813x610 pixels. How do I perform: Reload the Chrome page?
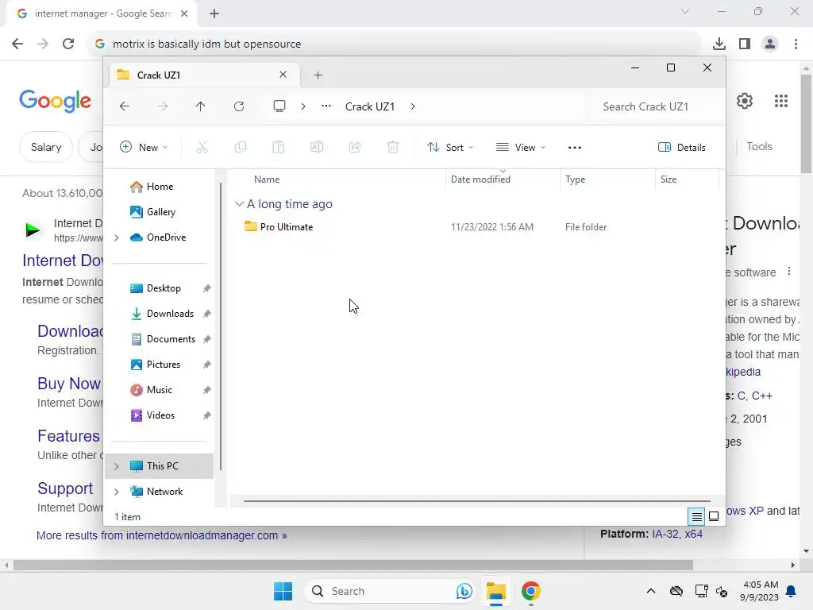[x=68, y=44]
